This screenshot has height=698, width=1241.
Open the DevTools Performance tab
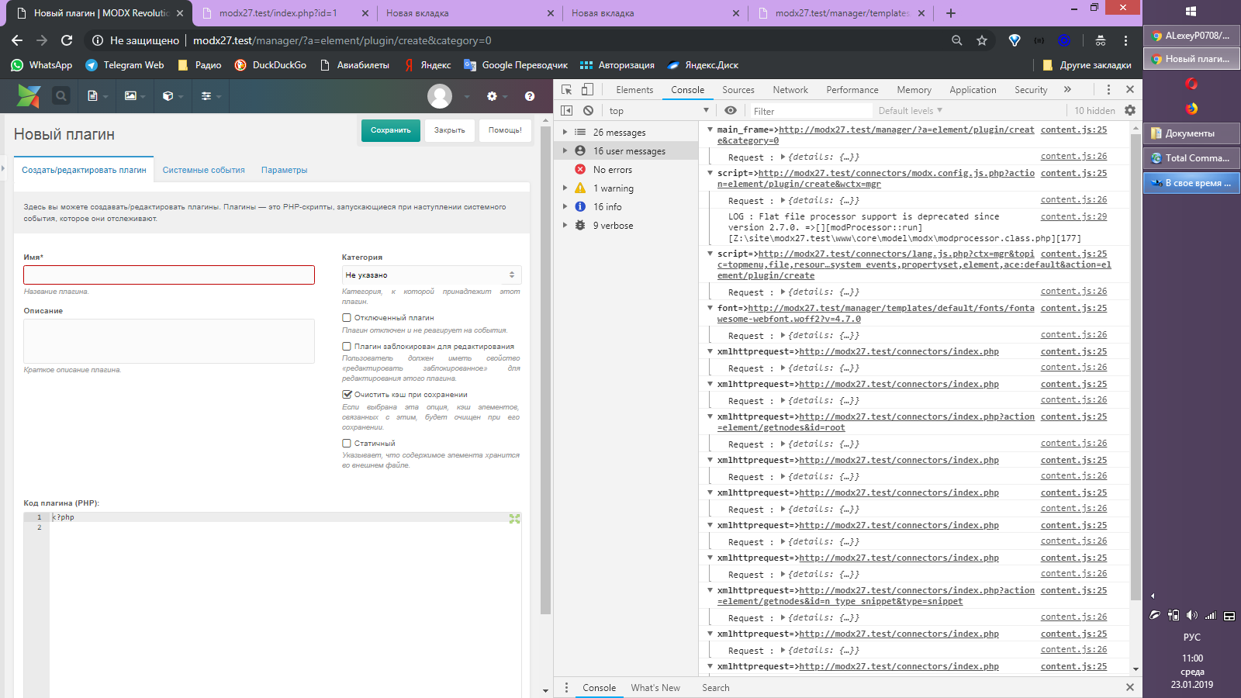[x=852, y=90]
